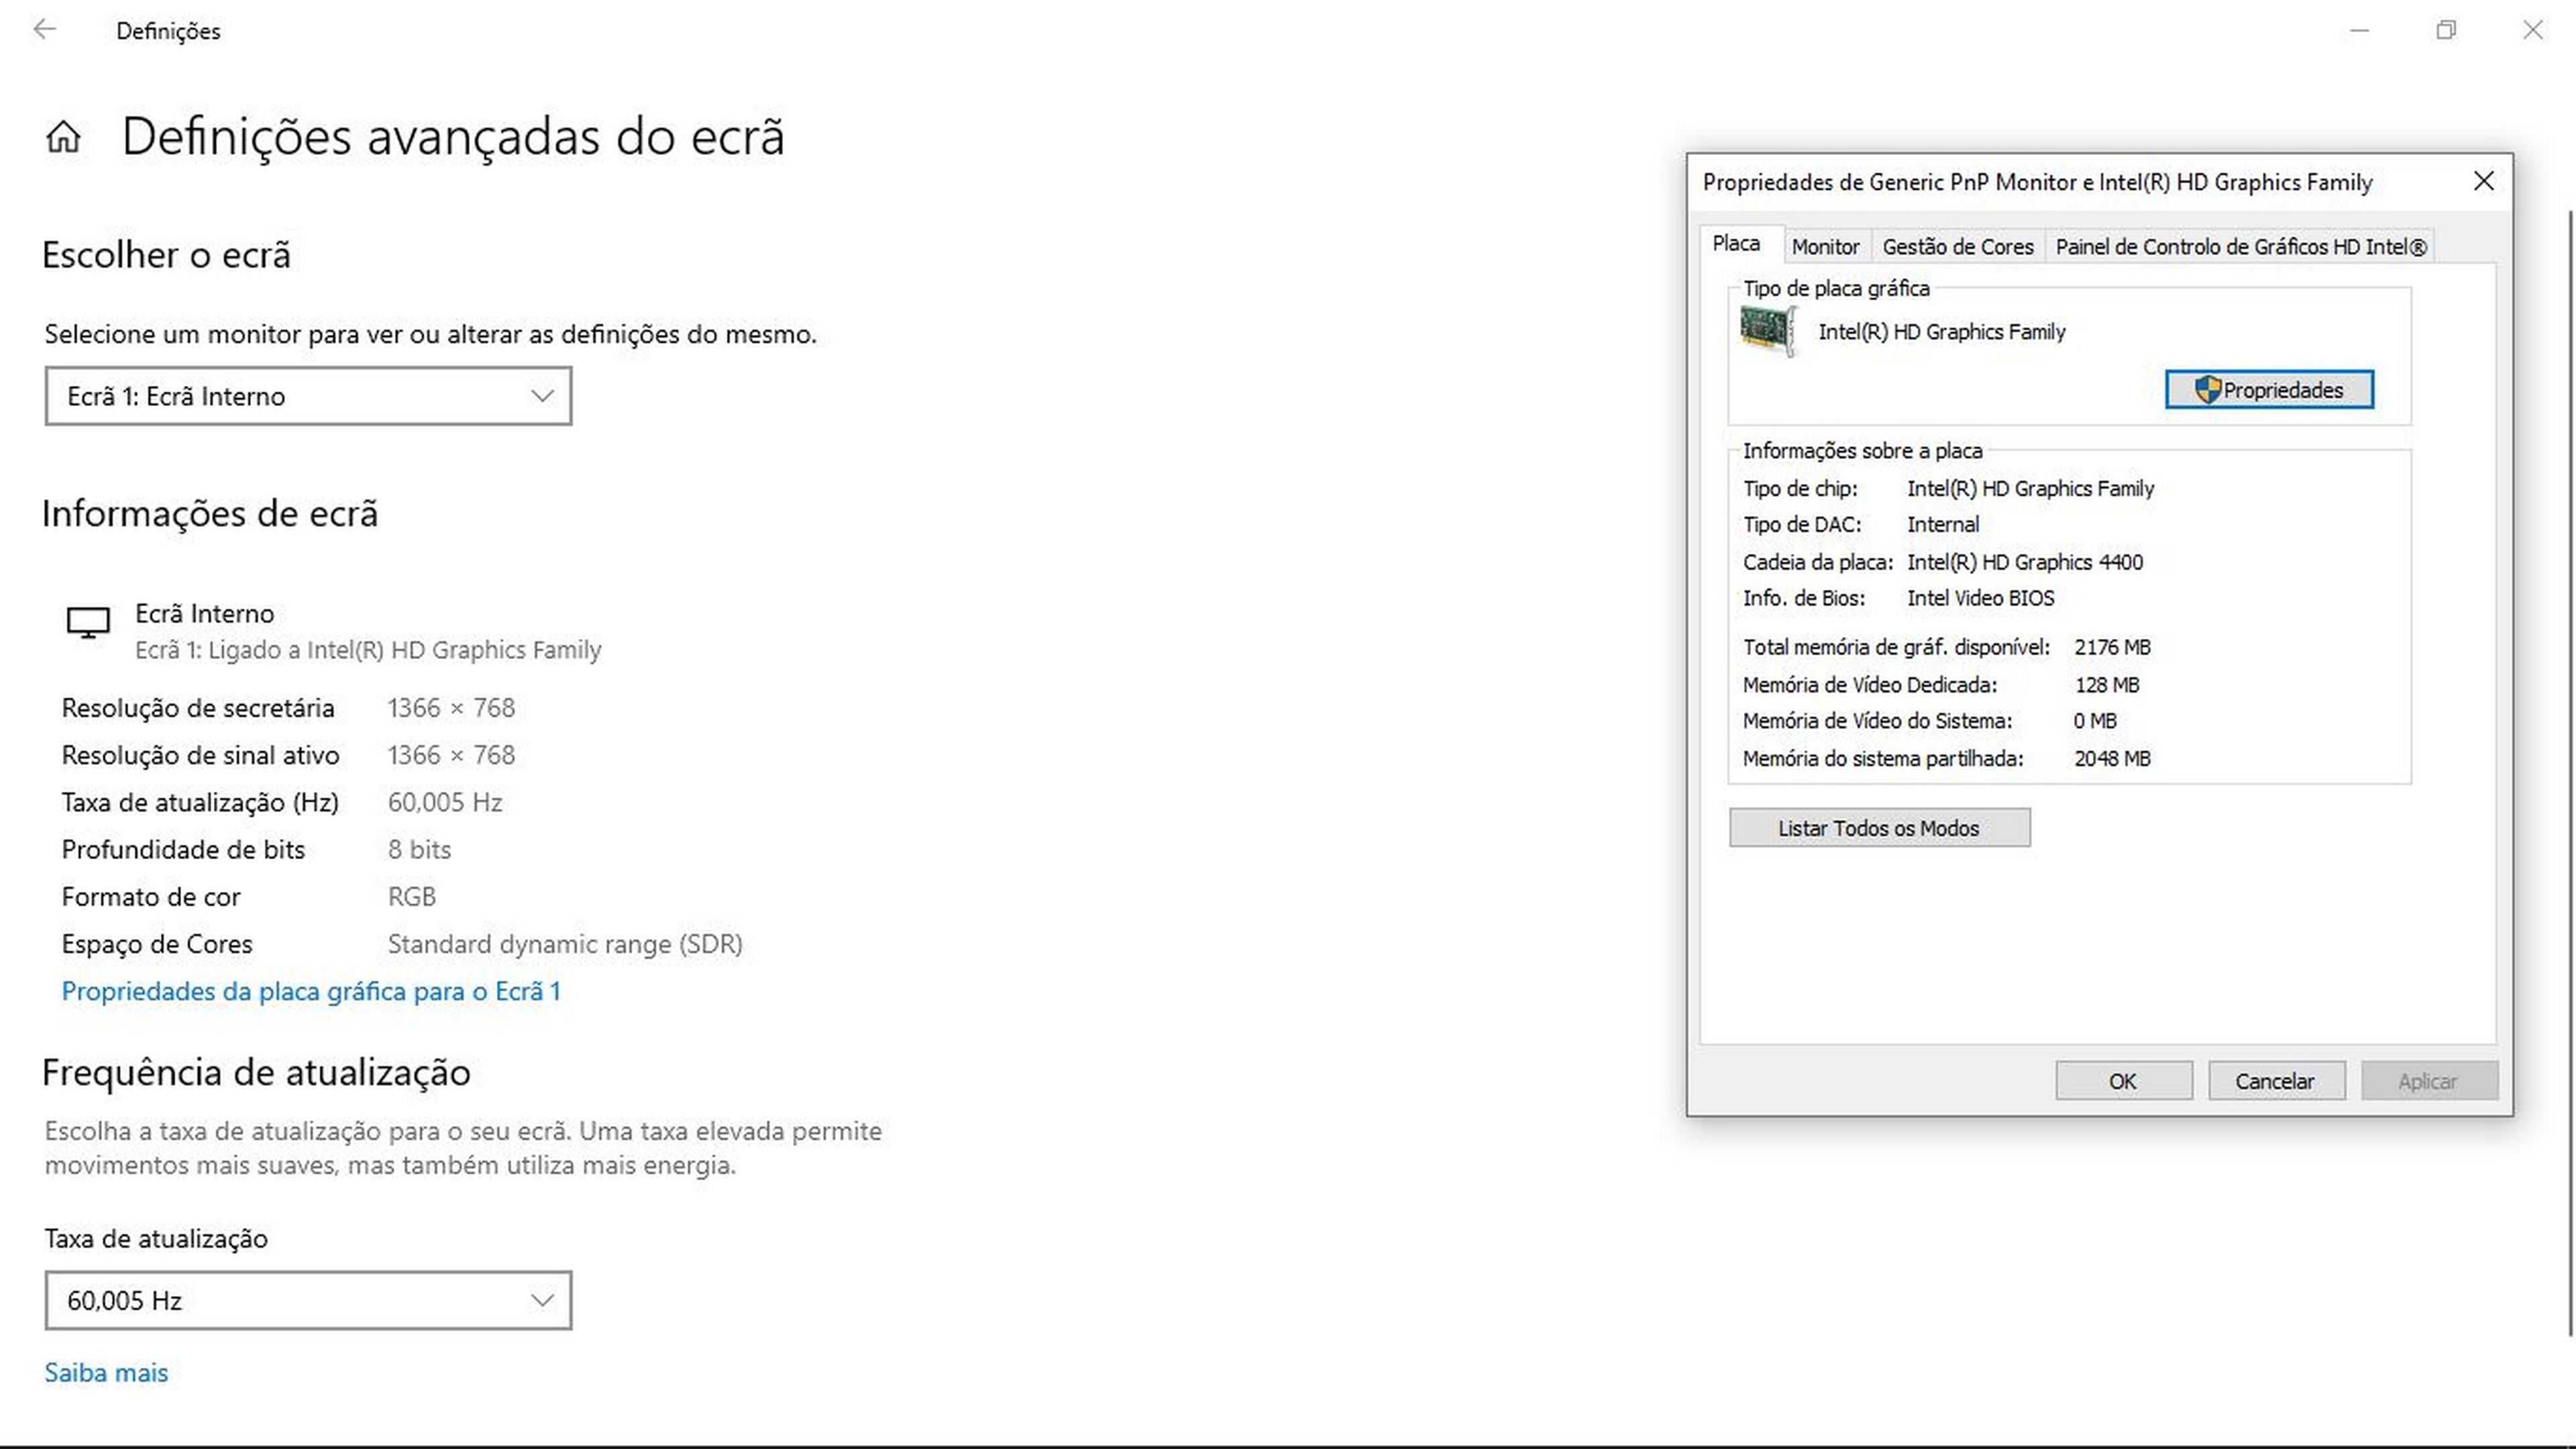The height and width of the screenshot is (1449, 2576).
Task: Click the 8 bits depth value
Action: [x=419, y=848]
